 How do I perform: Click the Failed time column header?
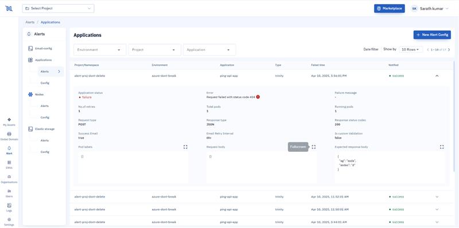318,65
